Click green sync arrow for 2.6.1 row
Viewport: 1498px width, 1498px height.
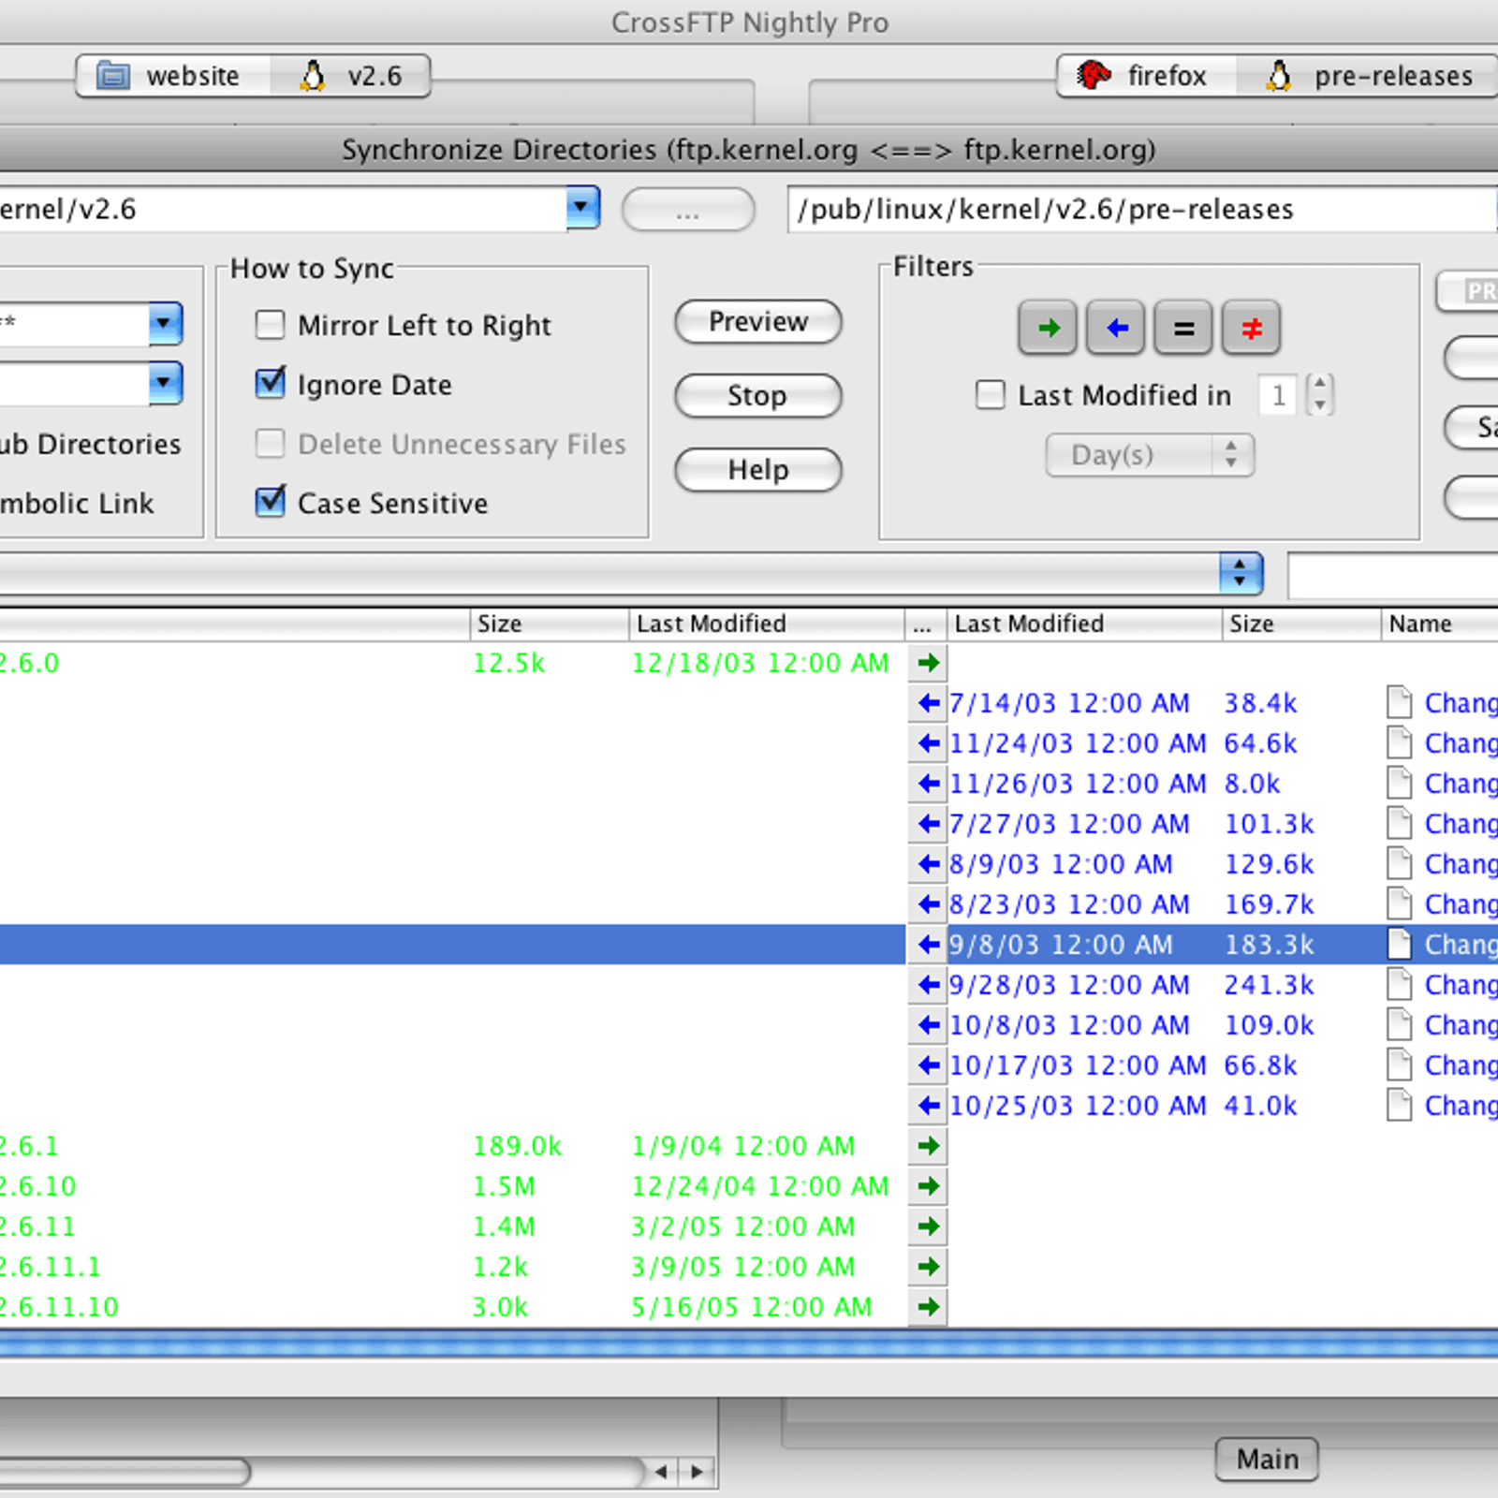928,1146
